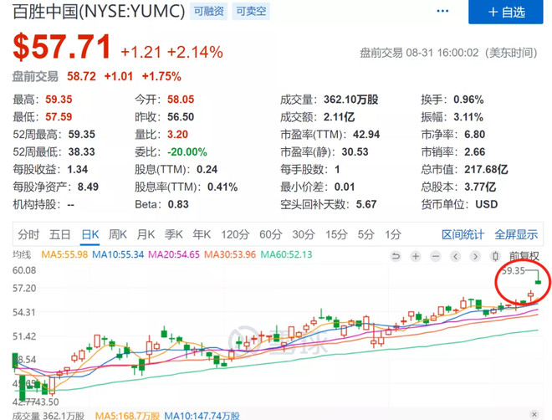Image resolution: width=552 pixels, height=420 pixels.
Task: Click the MA30:53.96 indicator label
Action: click(x=230, y=254)
